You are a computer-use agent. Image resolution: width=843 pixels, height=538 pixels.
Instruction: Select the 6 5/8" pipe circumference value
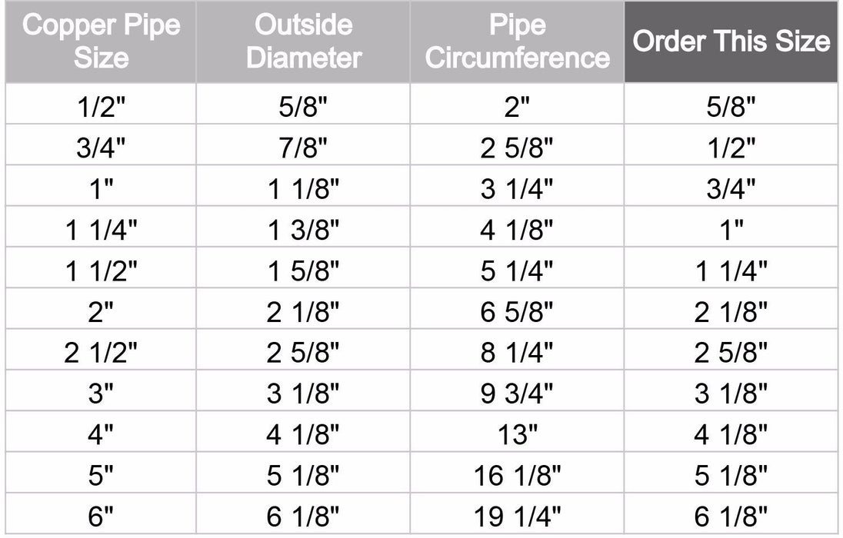point(517,312)
